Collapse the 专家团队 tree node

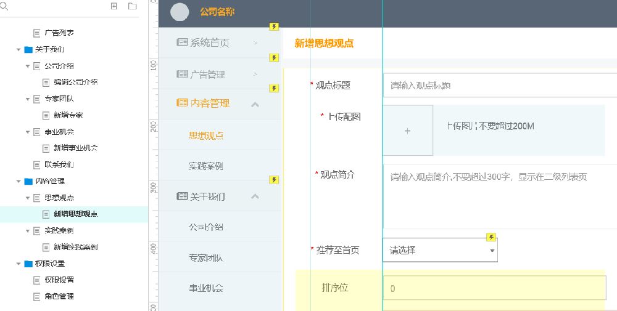(x=28, y=99)
